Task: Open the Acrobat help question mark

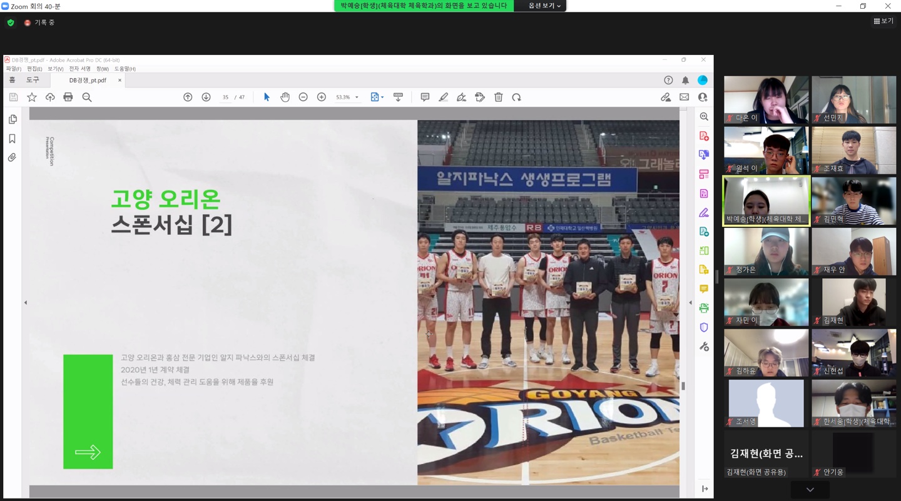Action: coord(668,80)
